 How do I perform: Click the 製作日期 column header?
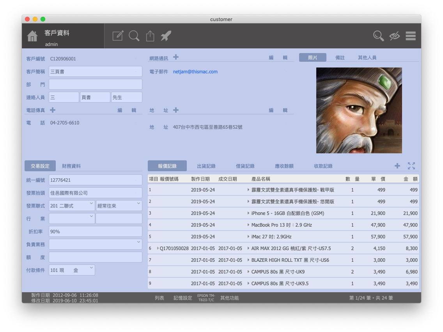200,179
